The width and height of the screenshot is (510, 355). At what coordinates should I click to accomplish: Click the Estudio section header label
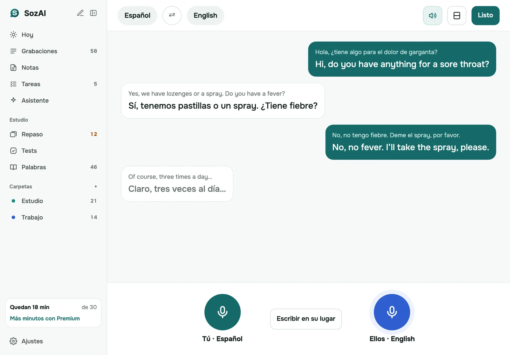point(19,120)
